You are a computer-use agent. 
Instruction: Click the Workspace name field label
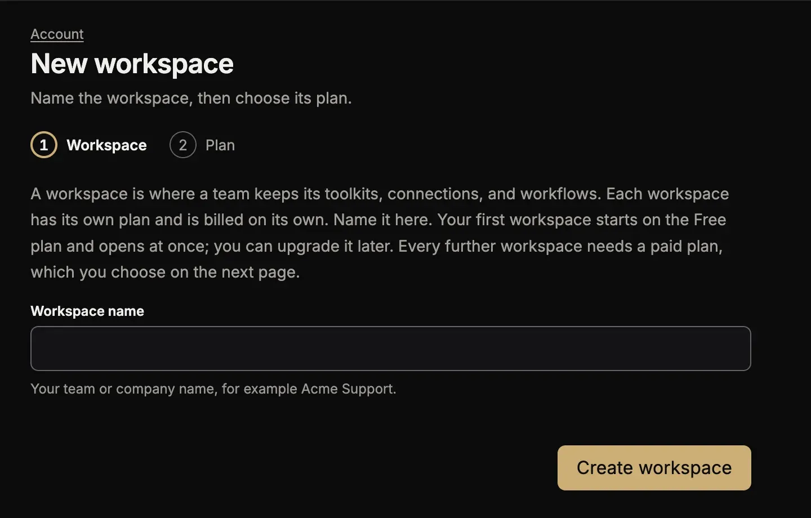pyautogui.click(x=87, y=311)
